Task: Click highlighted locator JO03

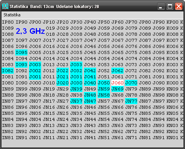Action: [35, 65]
